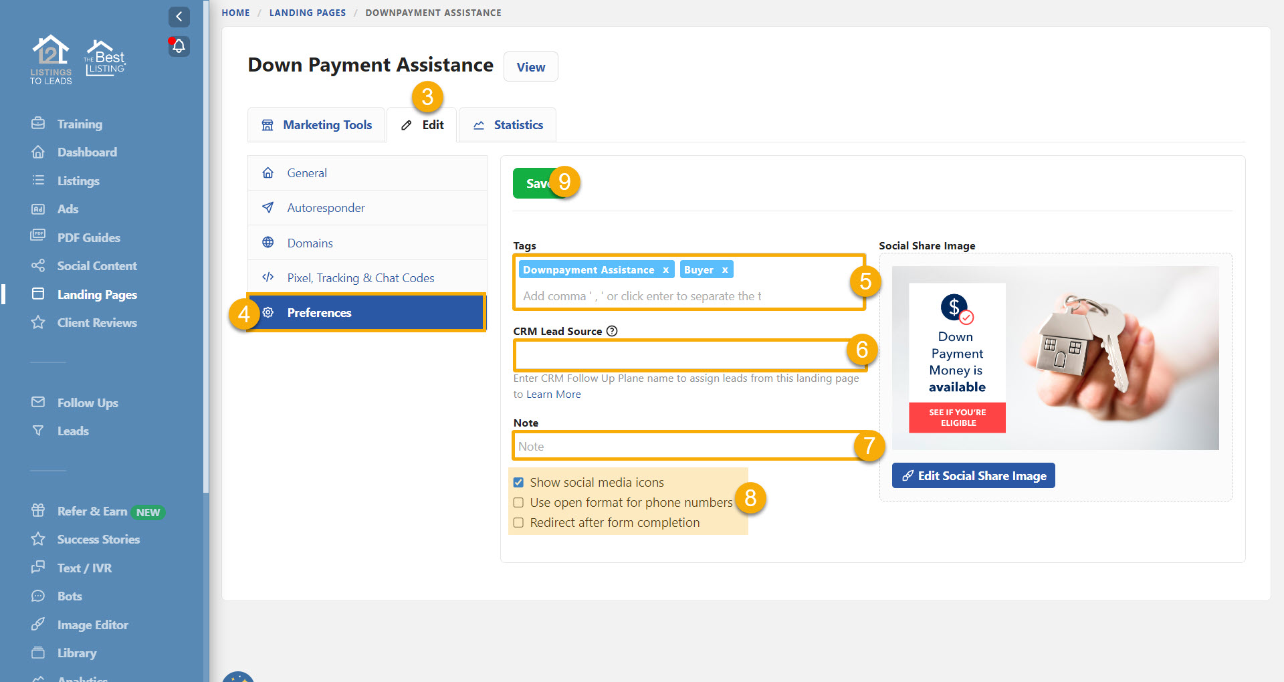Image resolution: width=1284 pixels, height=682 pixels.
Task: Click the notification bell icon
Action: point(179,46)
